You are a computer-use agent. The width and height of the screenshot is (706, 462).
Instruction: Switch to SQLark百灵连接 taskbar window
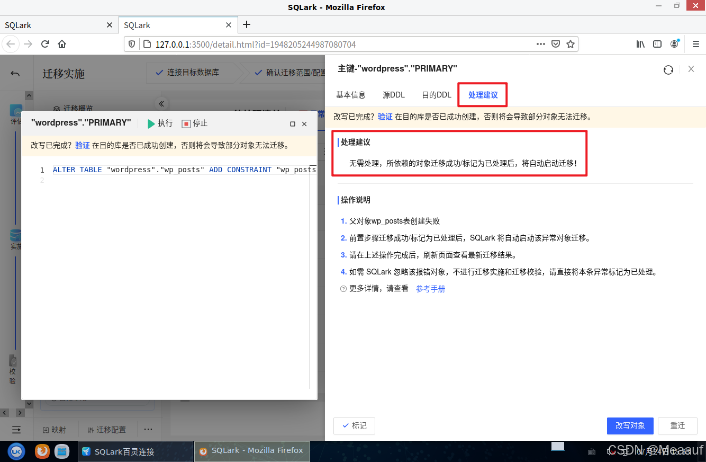click(135, 452)
